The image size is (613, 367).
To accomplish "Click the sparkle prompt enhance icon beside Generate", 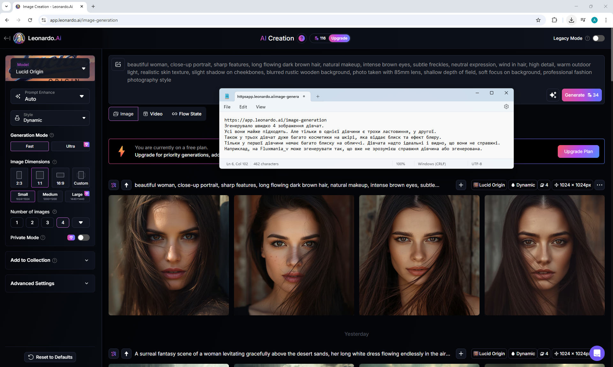I will pyautogui.click(x=553, y=95).
